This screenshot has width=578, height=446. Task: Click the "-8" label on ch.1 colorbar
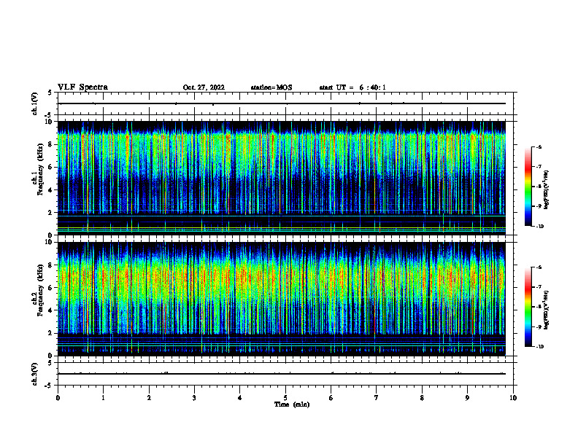pyautogui.click(x=539, y=187)
